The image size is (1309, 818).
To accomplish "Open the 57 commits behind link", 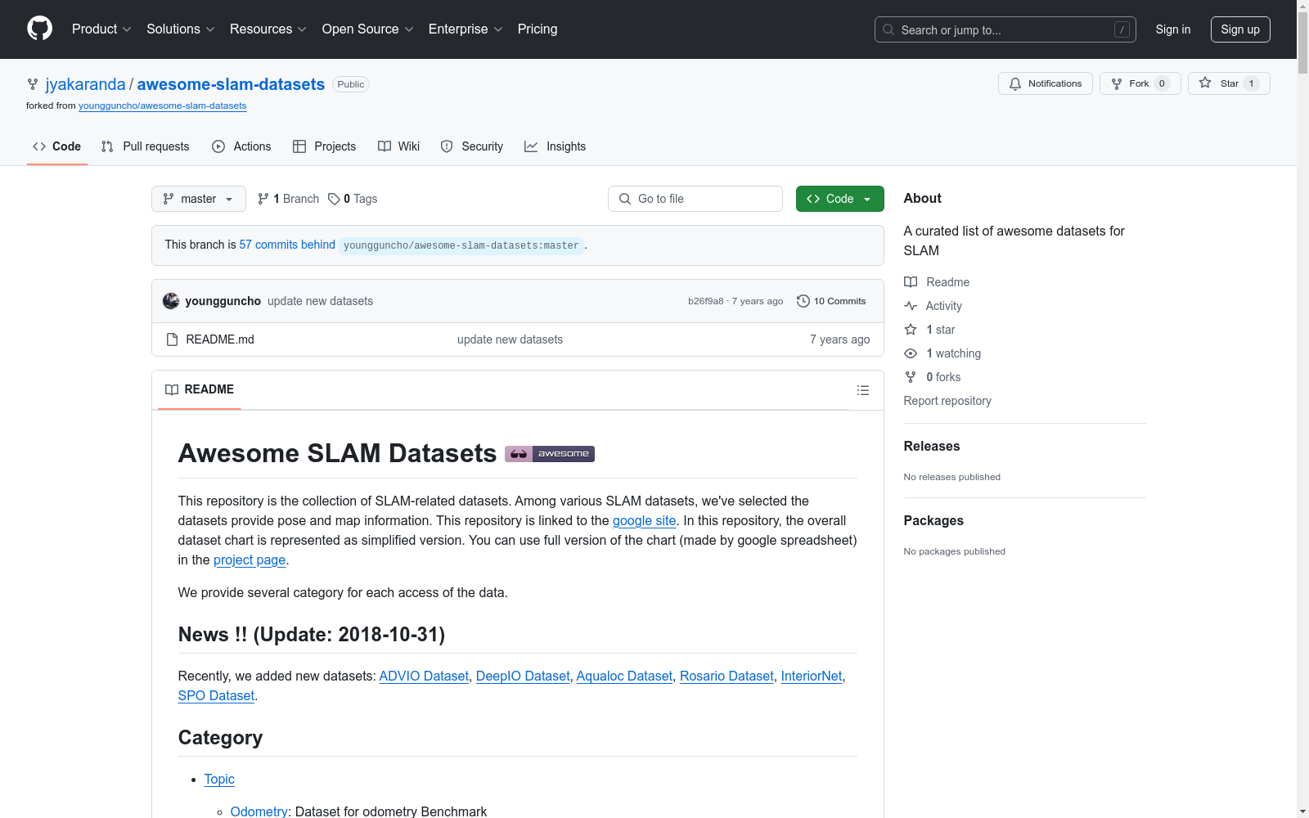I will coord(287,245).
